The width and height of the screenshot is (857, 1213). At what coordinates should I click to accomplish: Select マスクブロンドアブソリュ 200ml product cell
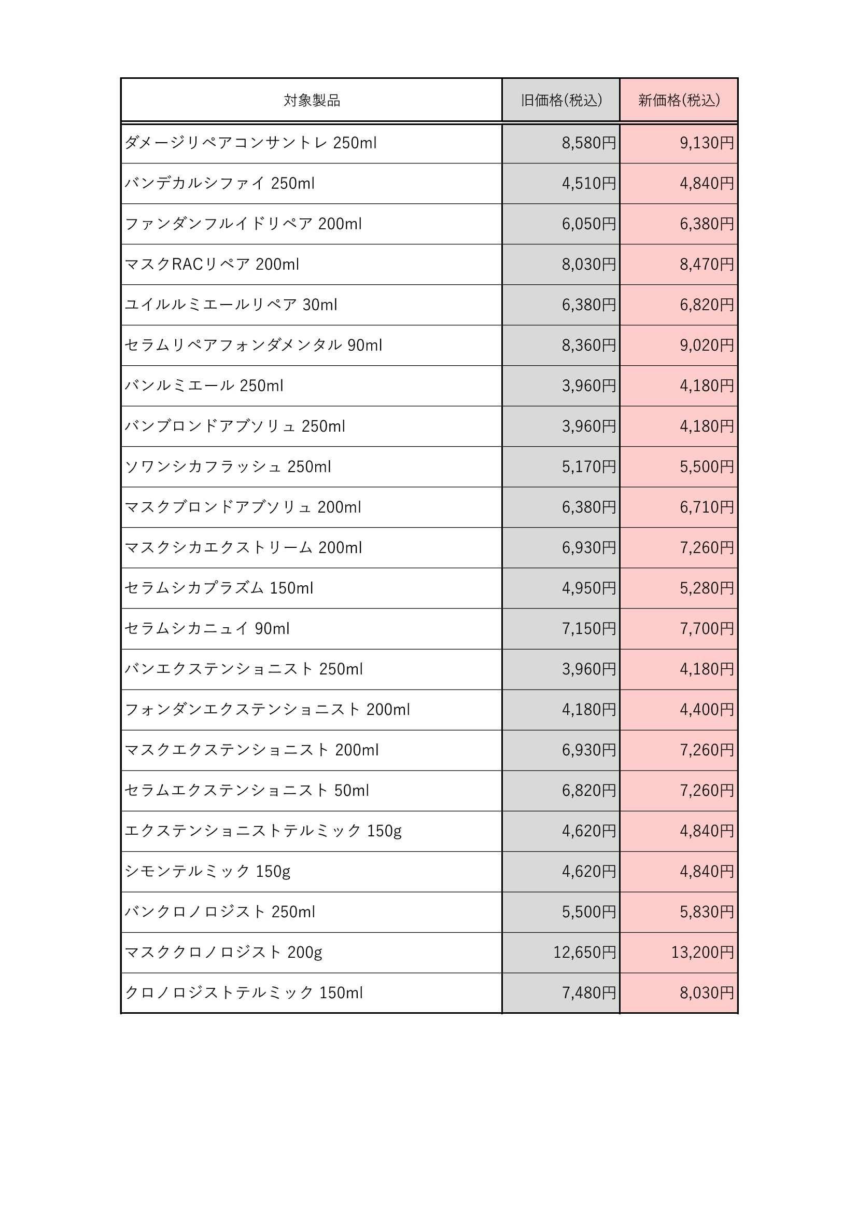point(312,507)
